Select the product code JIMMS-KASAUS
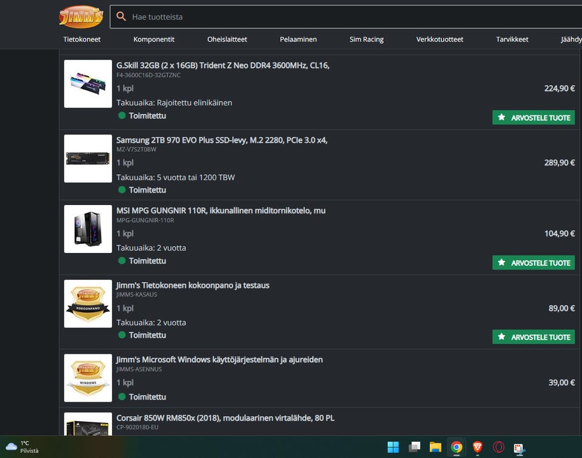The image size is (582, 458). [x=136, y=295]
